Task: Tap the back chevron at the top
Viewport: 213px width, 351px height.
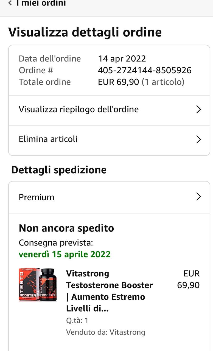Action: click(10, 3)
